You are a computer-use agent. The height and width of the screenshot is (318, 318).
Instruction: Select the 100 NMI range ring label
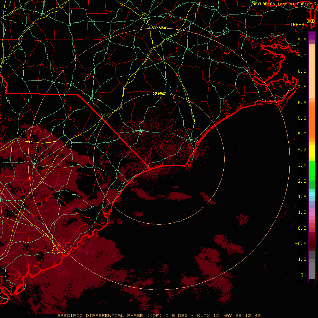coord(159,28)
